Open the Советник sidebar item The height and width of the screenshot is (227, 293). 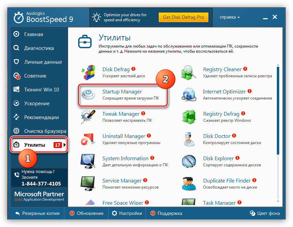[39, 76]
